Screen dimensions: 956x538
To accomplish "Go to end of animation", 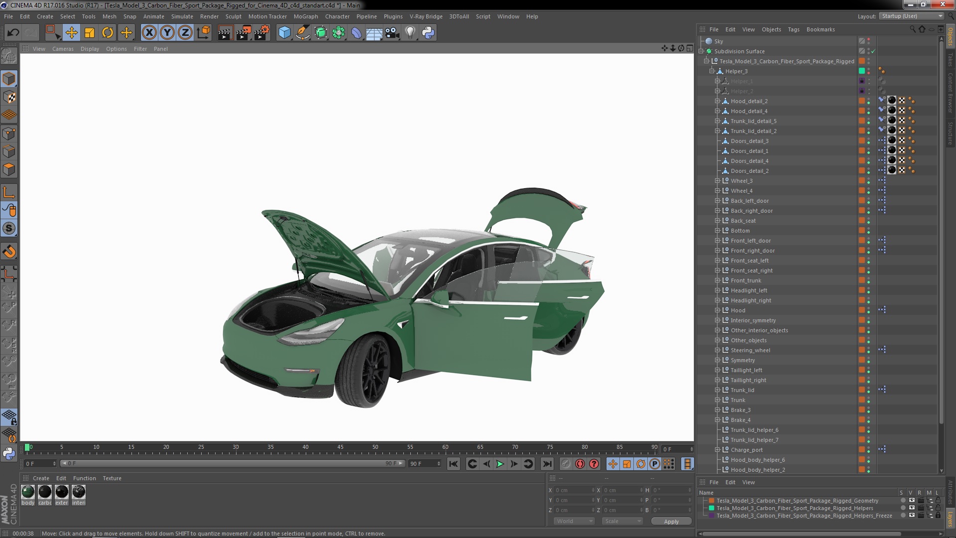I will (547, 464).
